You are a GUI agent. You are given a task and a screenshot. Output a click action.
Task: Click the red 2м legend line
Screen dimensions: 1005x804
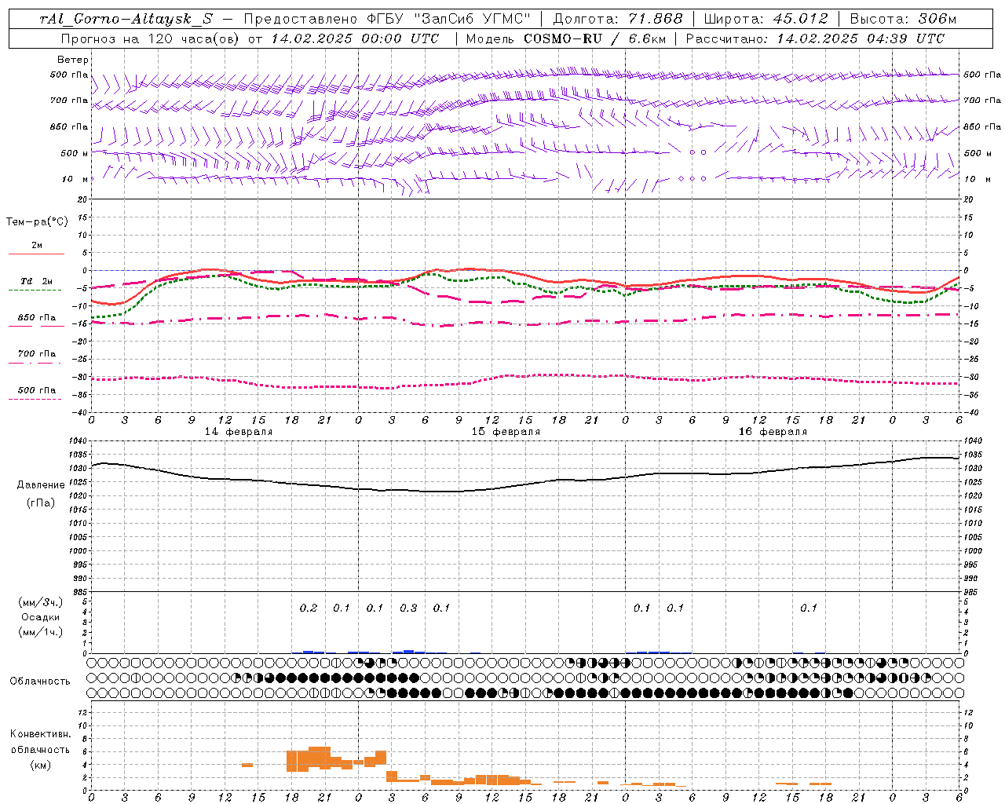[x=36, y=254]
